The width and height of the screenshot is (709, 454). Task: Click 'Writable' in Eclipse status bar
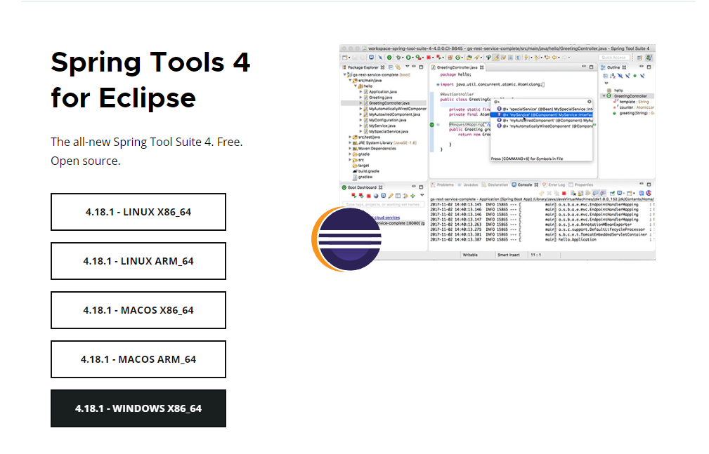(x=470, y=255)
